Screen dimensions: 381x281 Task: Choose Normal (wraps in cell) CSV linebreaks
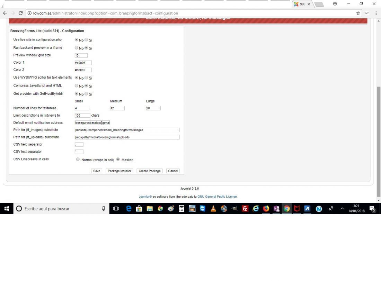point(78,159)
